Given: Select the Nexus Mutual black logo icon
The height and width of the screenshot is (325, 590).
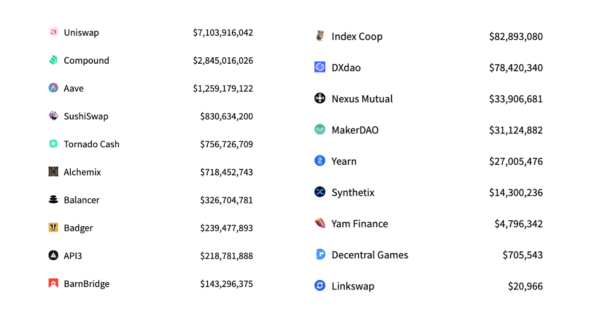Looking at the screenshot, I should coord(320,98).
